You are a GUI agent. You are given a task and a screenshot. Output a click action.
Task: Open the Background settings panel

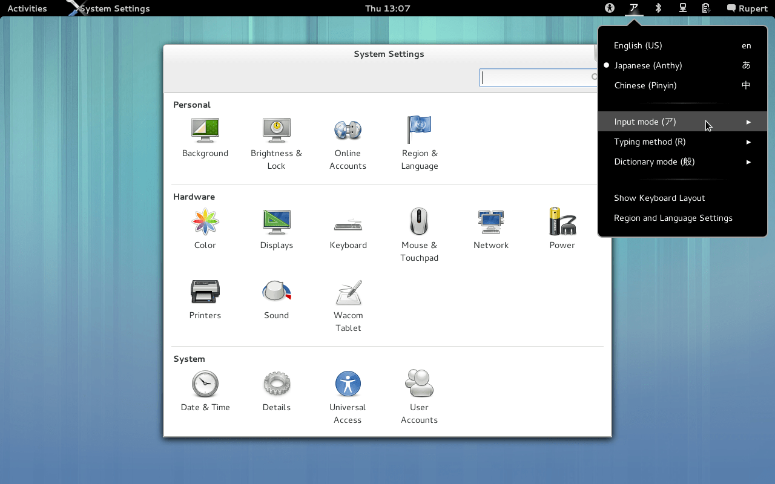[205, 137]
